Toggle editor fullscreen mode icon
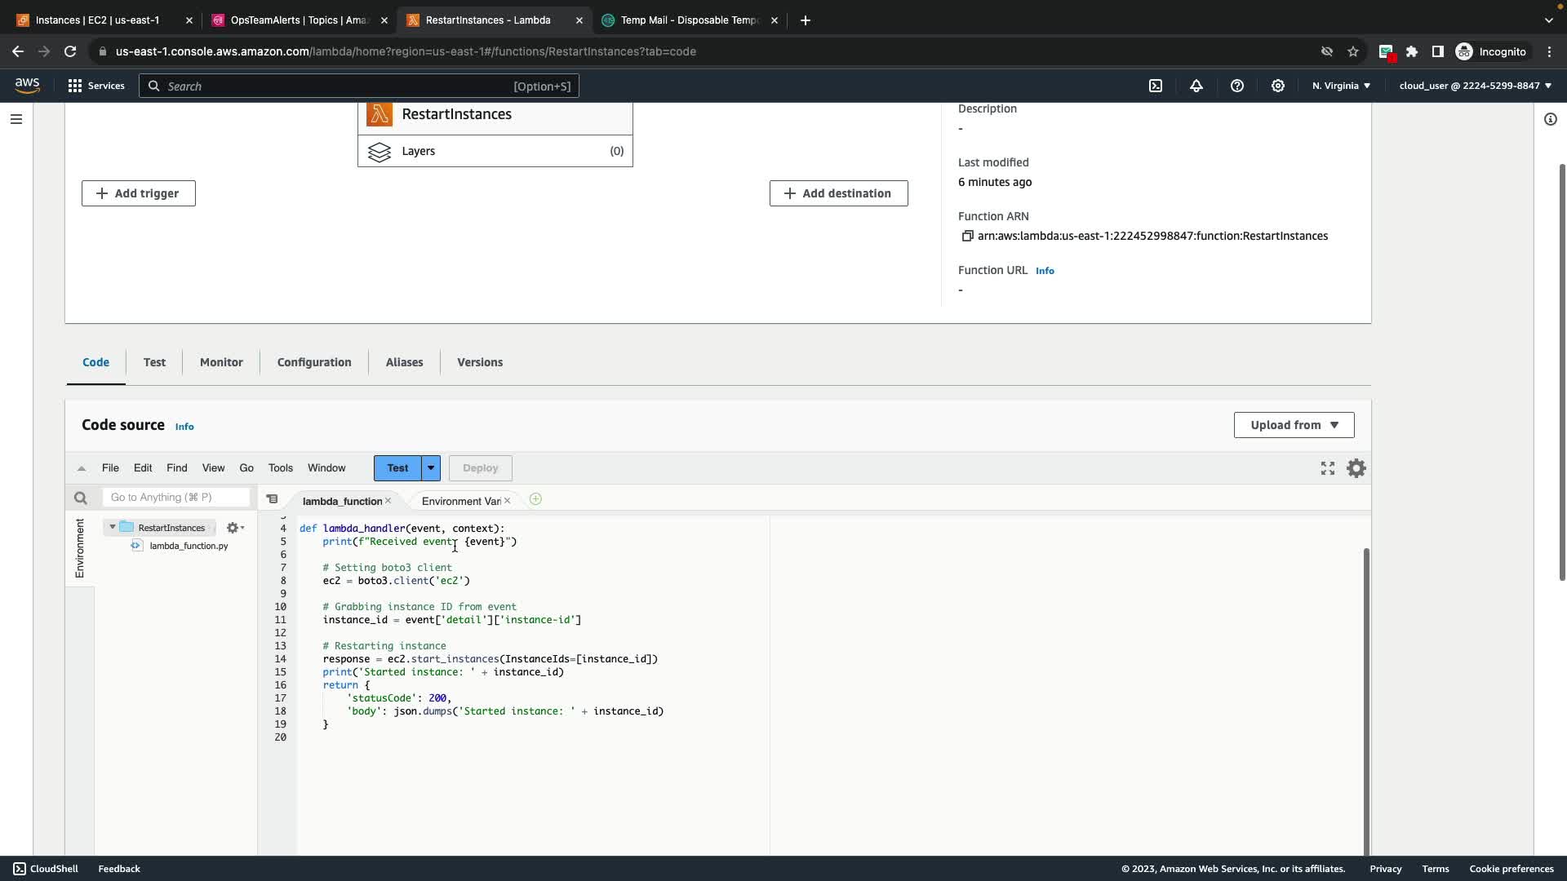 [1328, 468]
